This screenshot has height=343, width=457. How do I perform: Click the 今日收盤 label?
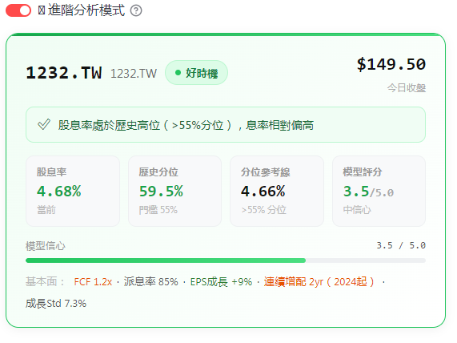407,88
